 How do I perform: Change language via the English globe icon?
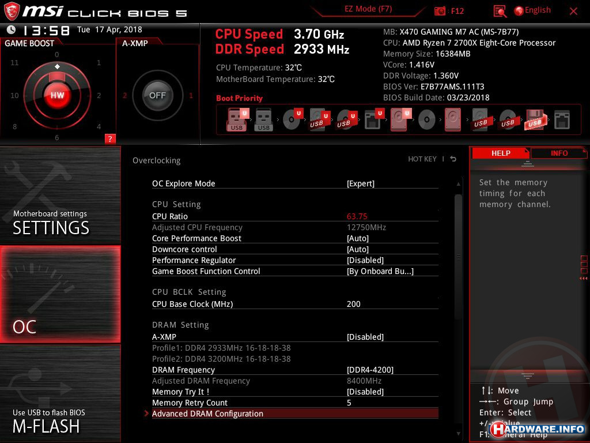519,10
